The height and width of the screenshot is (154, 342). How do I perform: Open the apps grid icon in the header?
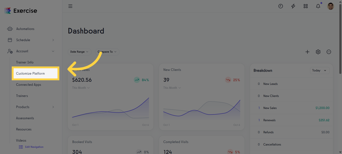(305, 6)
